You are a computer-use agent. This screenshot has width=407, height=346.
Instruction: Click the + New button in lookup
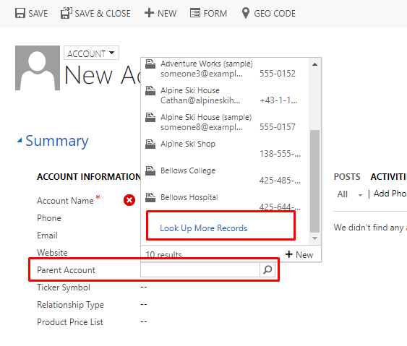tap(299, 255)
